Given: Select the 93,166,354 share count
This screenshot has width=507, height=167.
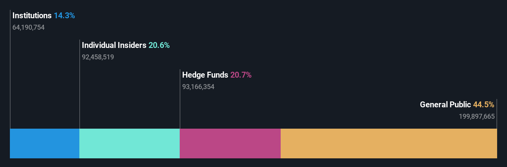Looking at the screenshot, I should [198, 87].
